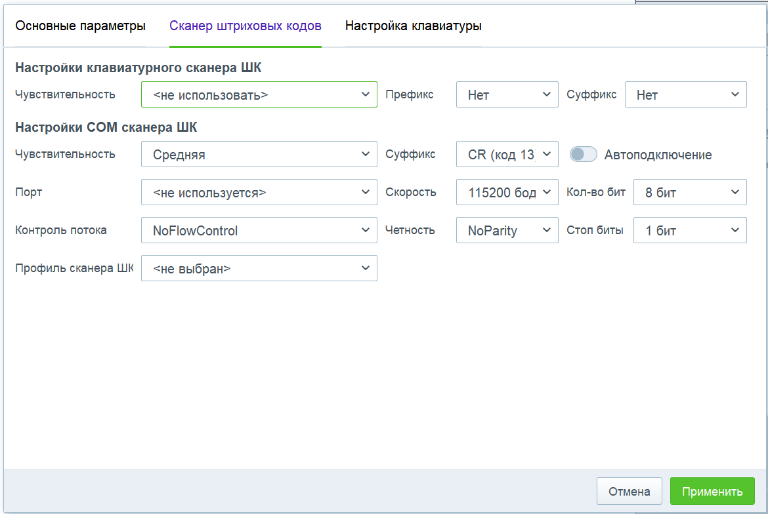Expand the Стоп биты dropdown
Viewport: 768px width, 514px height.
tap(690, 230)
